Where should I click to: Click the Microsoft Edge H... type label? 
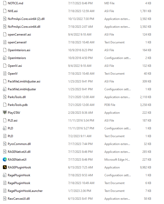(x=117, y=160)
